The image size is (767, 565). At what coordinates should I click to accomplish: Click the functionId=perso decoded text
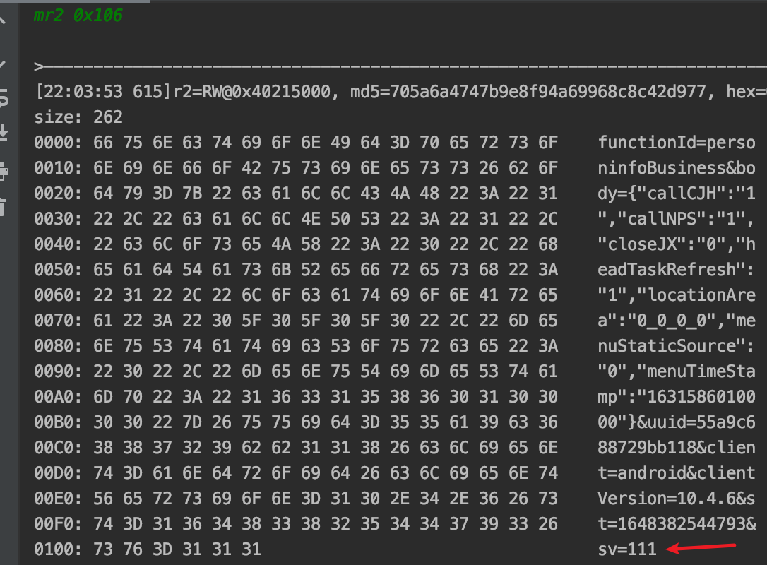(677, 143)
